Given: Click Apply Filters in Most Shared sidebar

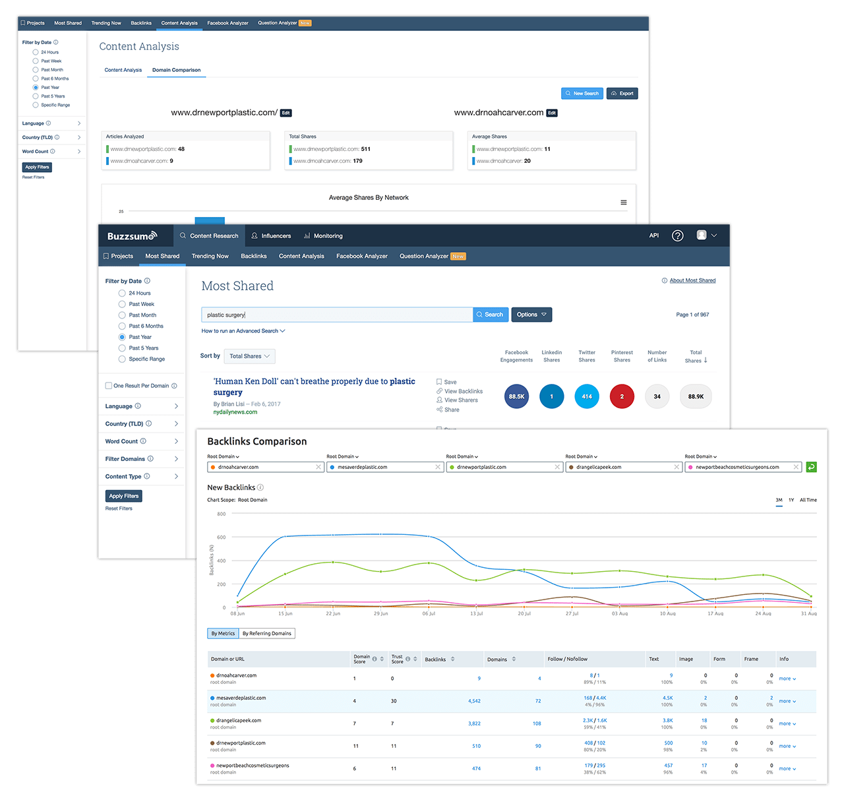Looking at the screenshot, I should [x=124, y=496].
